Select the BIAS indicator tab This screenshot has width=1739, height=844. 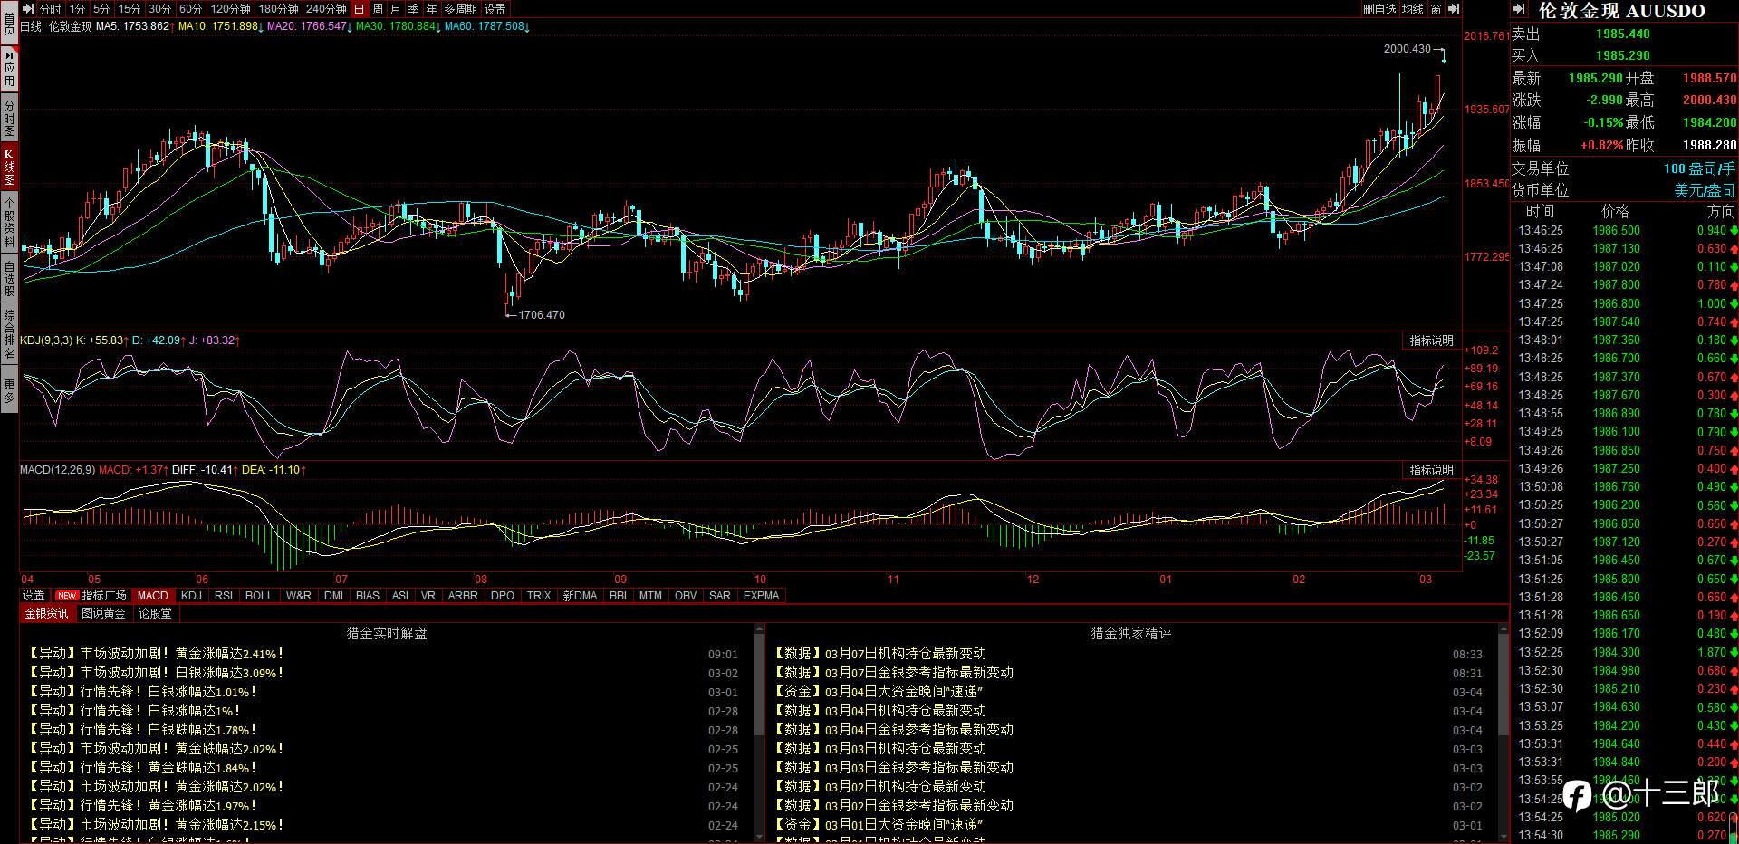tap(368, 596)
